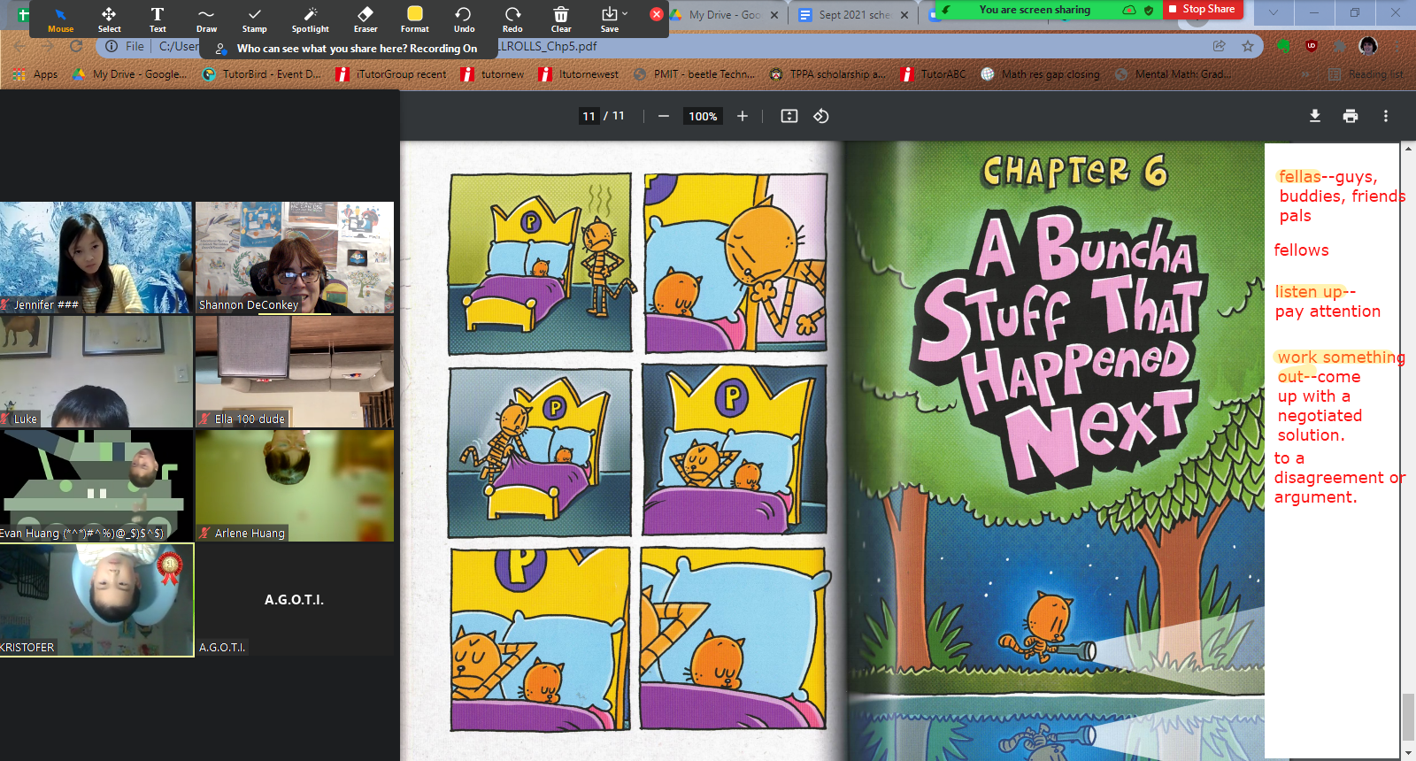
Task: Open TutorBird - Event D... bookmark
Action: coord(263,74)
